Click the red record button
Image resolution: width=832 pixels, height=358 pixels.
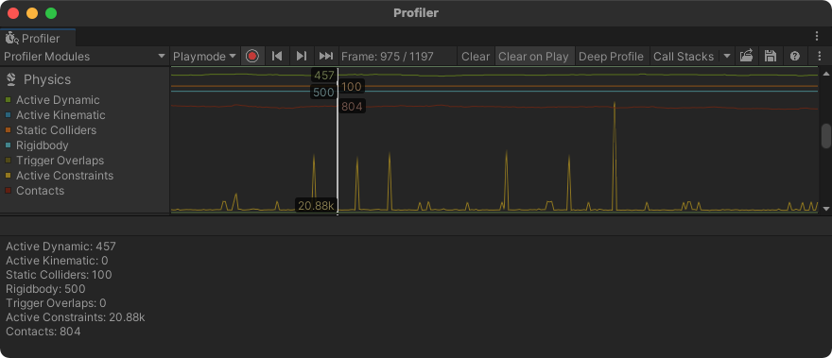(x=252, y=57)
